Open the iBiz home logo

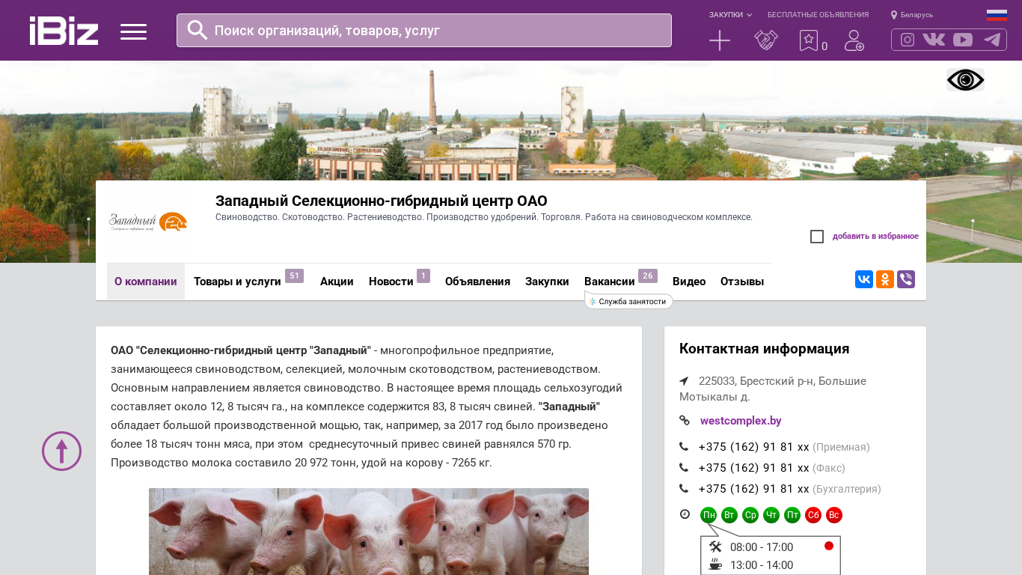[x=64, y=31]
